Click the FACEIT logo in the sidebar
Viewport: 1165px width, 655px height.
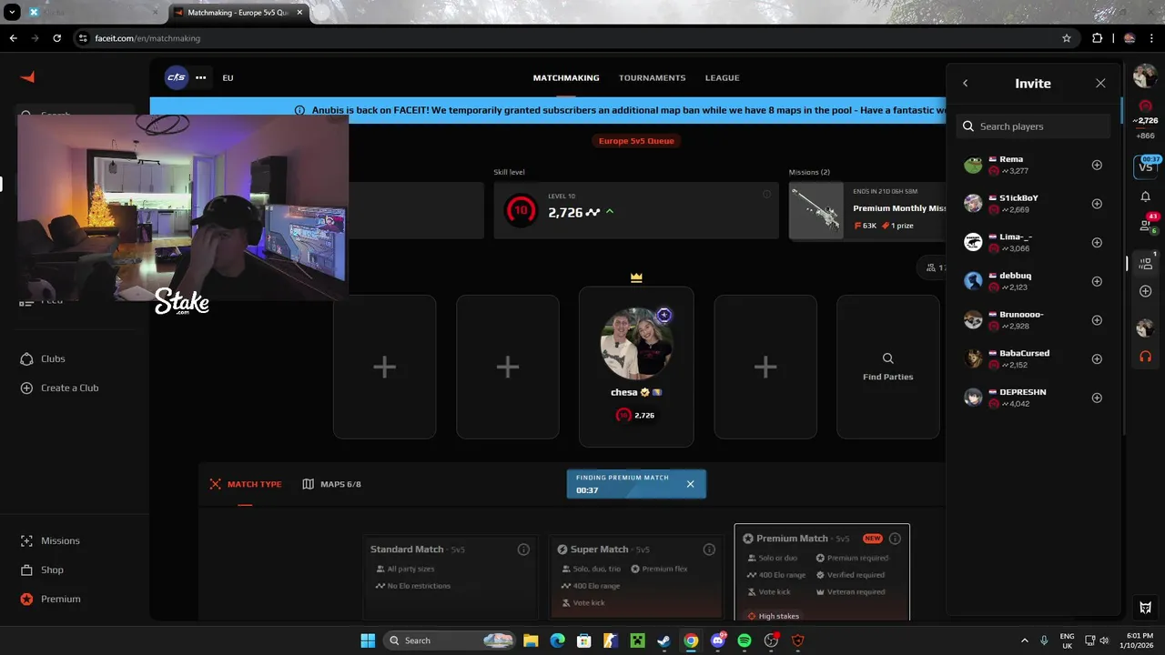tap(27, 77)
